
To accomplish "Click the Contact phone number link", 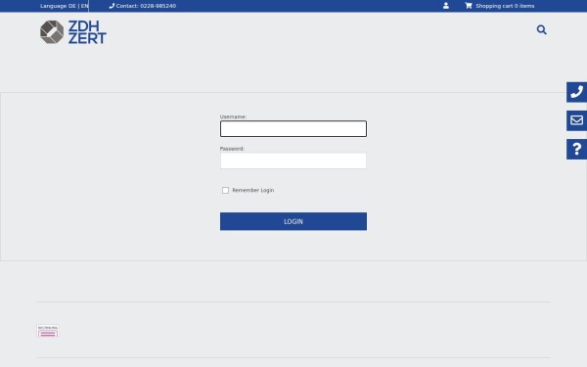I will [143, 6].
